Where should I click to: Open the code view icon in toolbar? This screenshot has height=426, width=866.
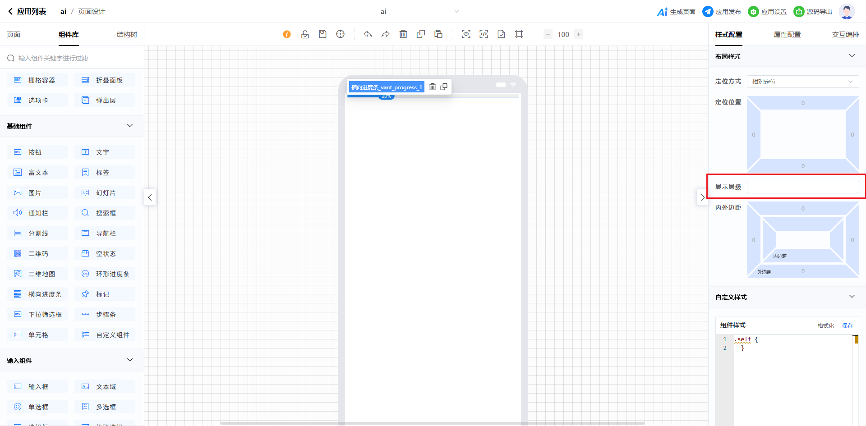coord(484,34)
